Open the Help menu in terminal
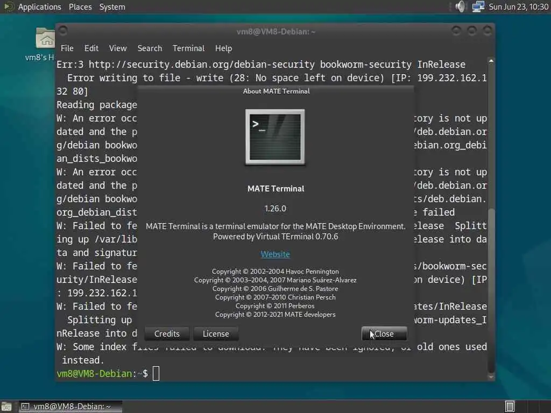 (223, 48)
